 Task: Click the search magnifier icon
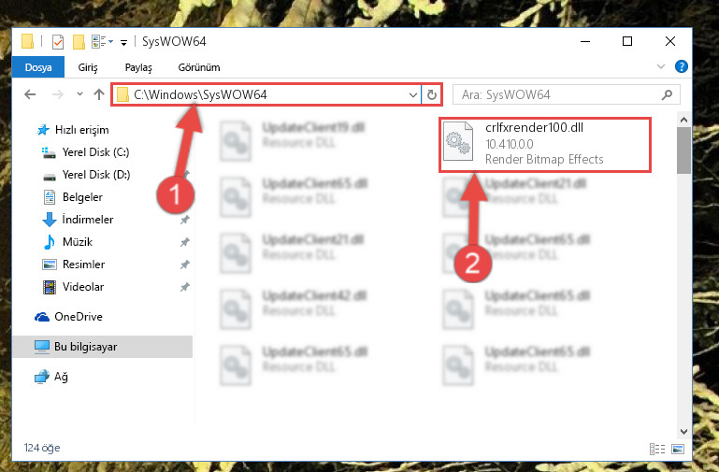668,94
